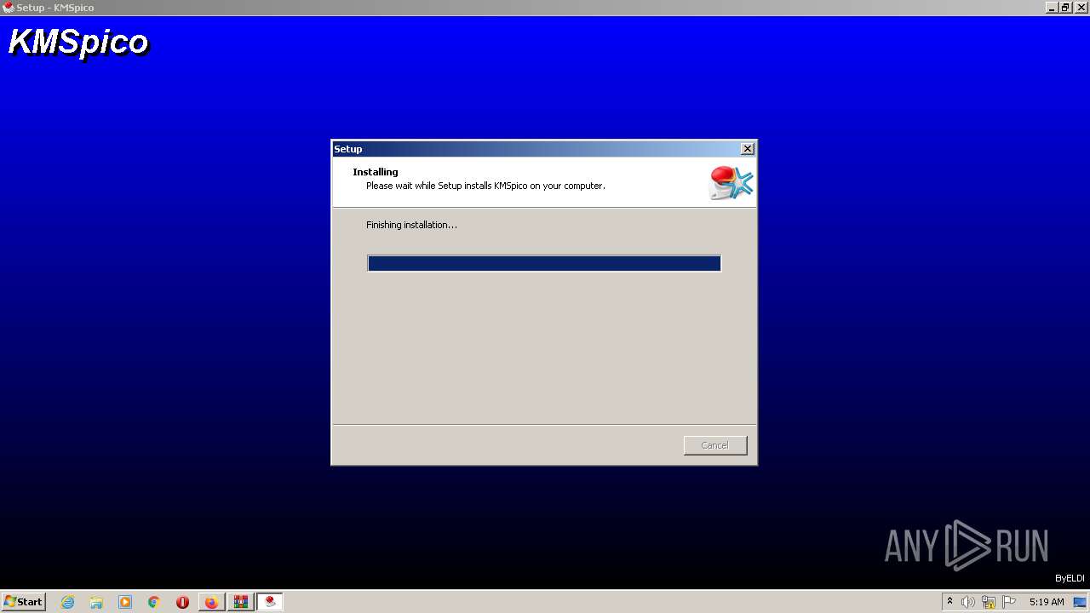Open Action Center flag icon
Viewport: 1090px width, 613px height.
[x=1009, y=602]
